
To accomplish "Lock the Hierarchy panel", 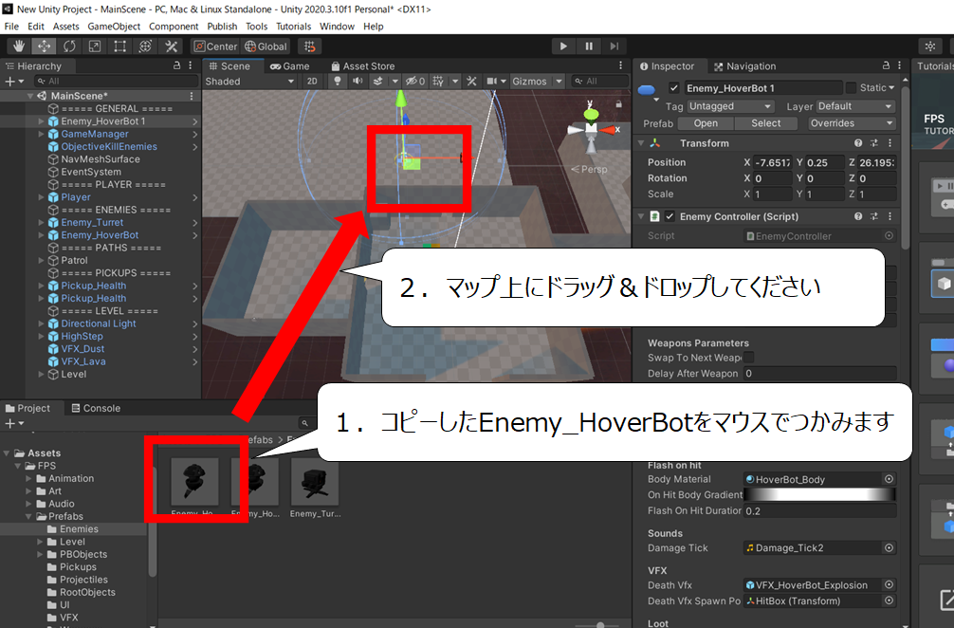I will [177, 65].
